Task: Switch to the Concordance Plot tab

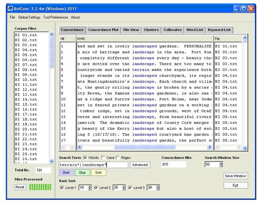Action: pos(103,30)
